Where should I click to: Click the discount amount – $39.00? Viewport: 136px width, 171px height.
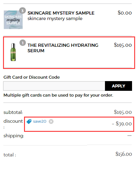122,124
